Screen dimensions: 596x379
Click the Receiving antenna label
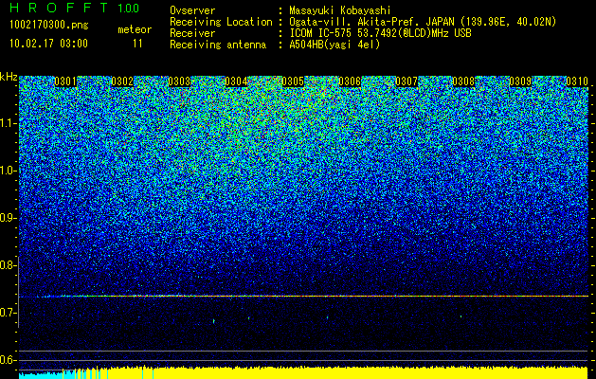coord(218,45)
